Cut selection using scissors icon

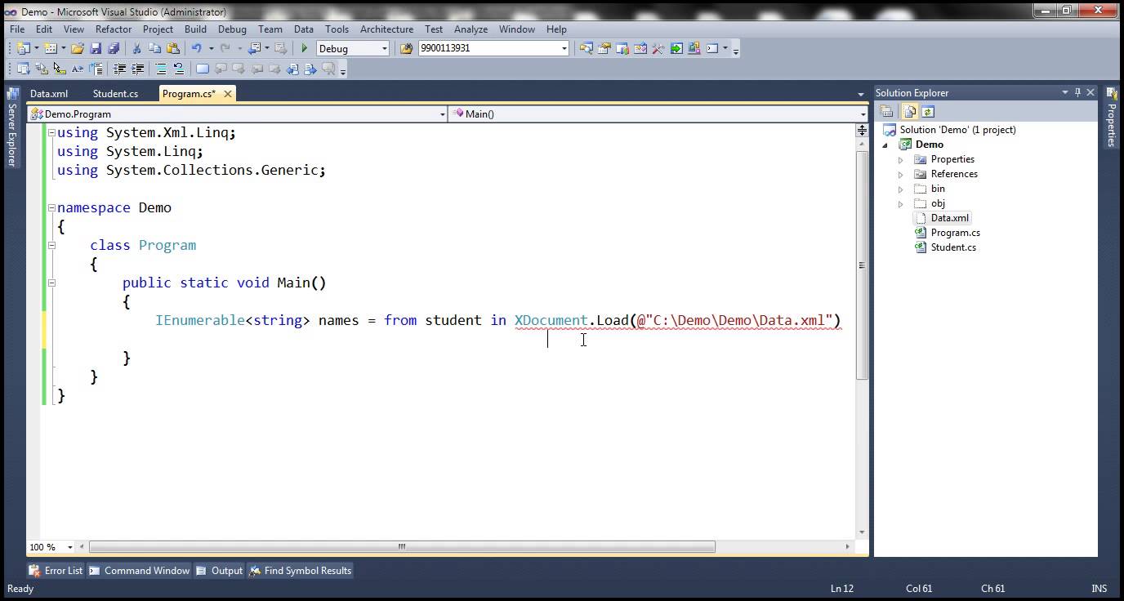point(136,48)
